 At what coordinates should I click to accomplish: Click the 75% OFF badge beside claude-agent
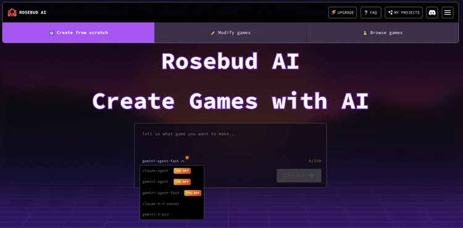pos(182,171)
